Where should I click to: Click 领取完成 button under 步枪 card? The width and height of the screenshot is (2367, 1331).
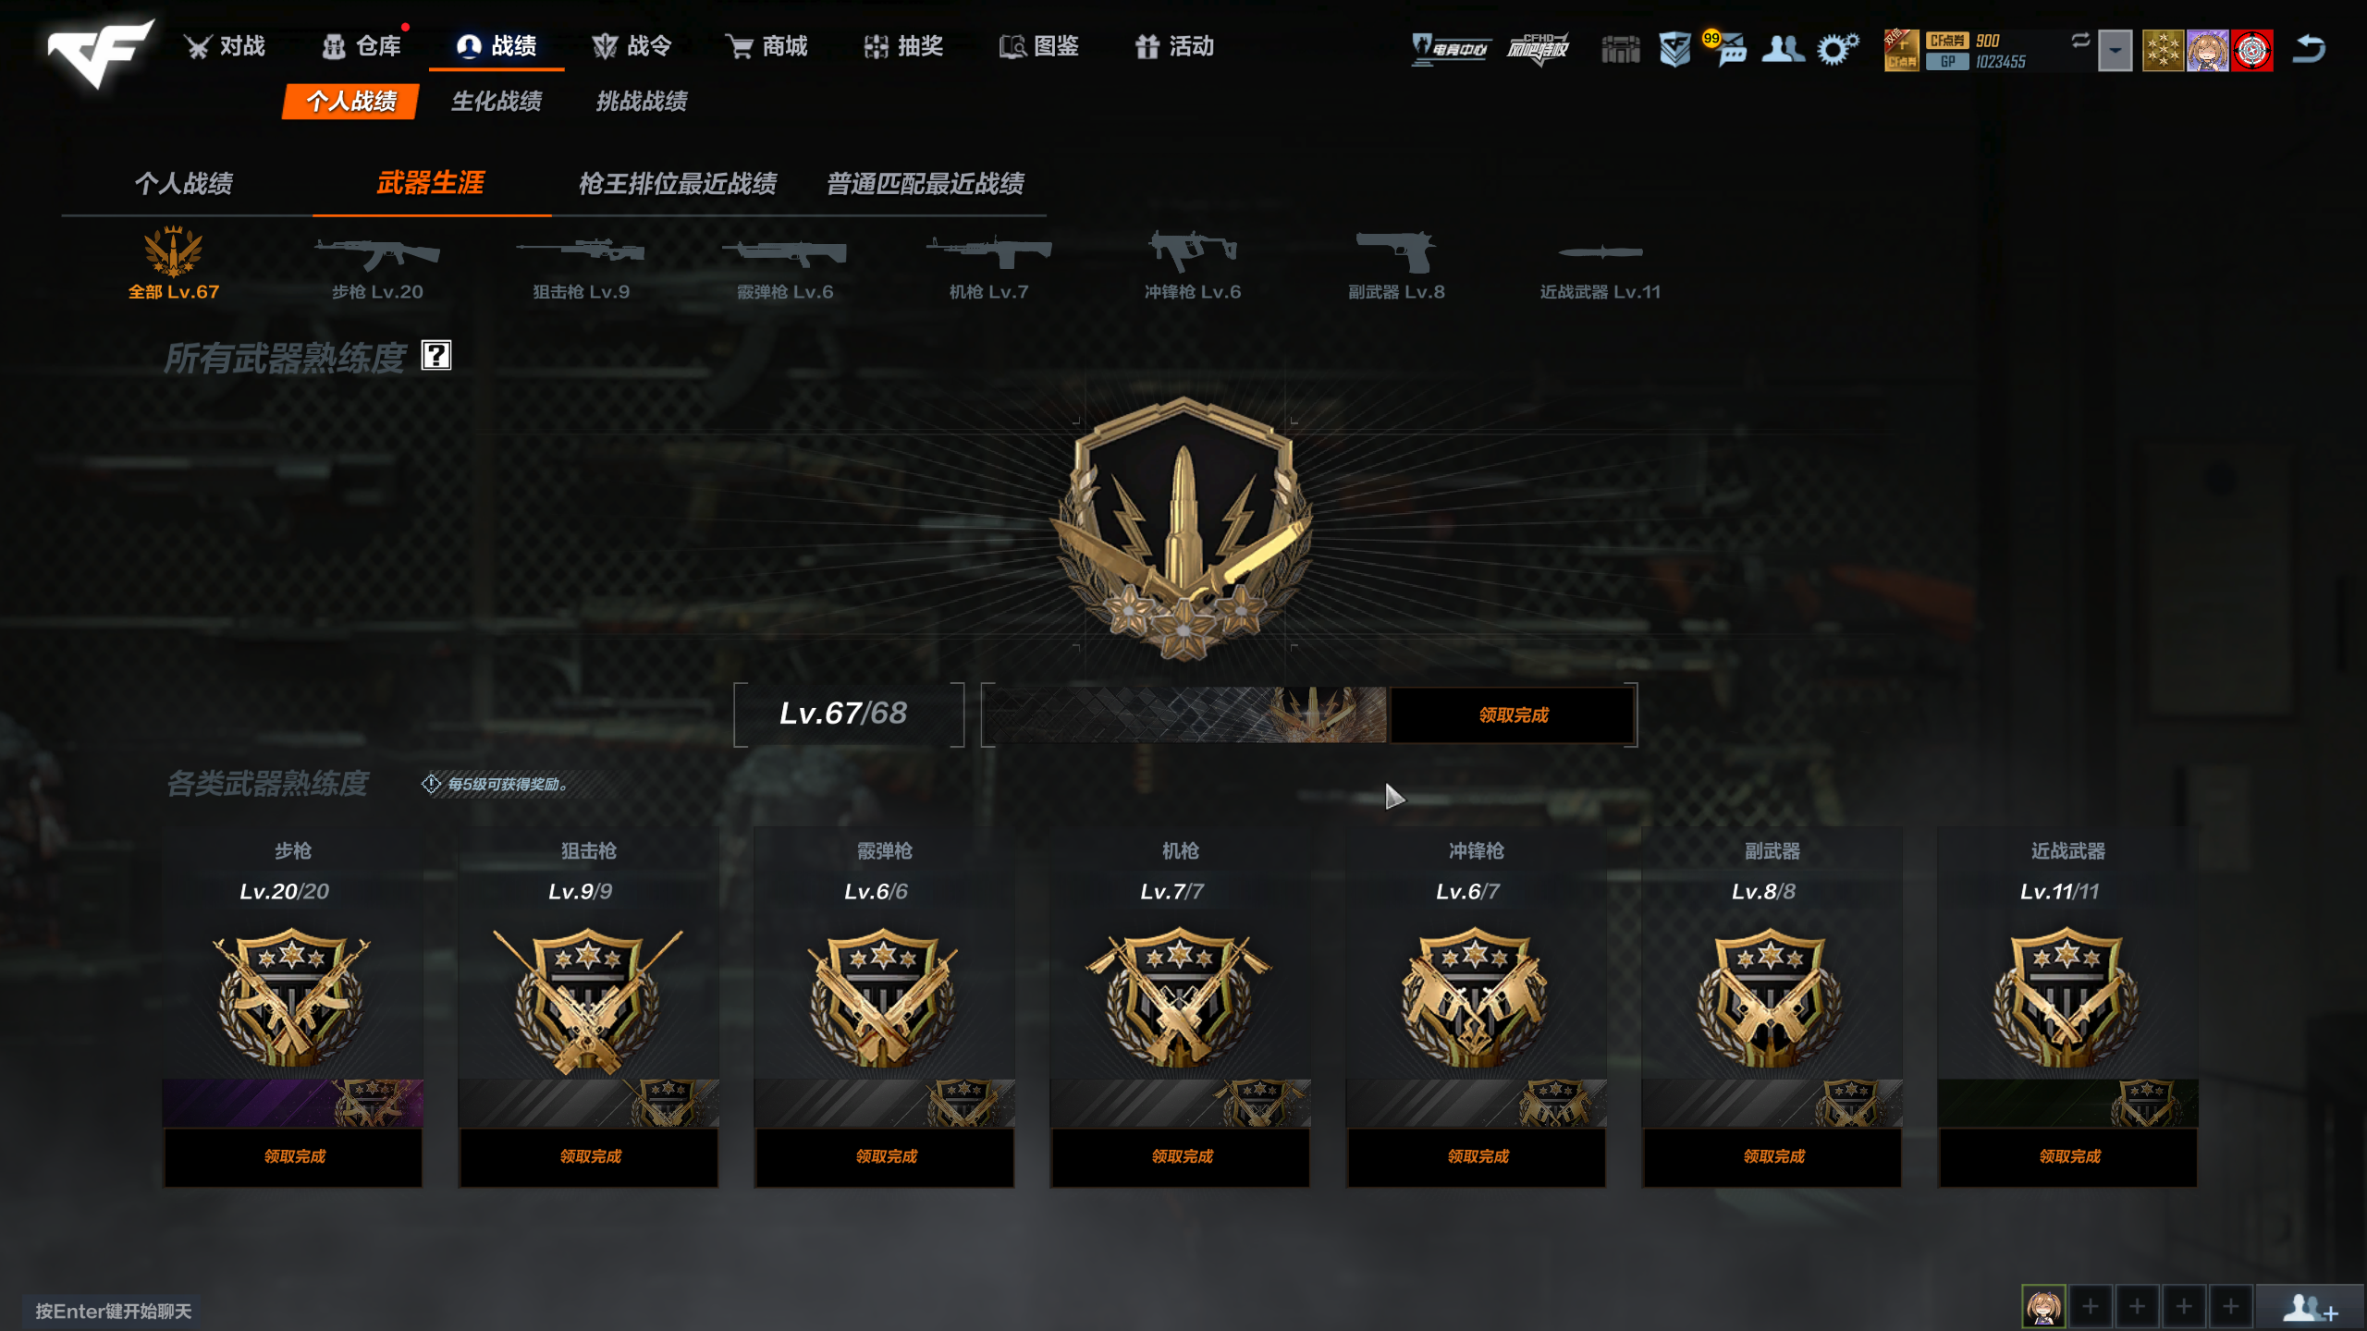(x=293, y=1156)
